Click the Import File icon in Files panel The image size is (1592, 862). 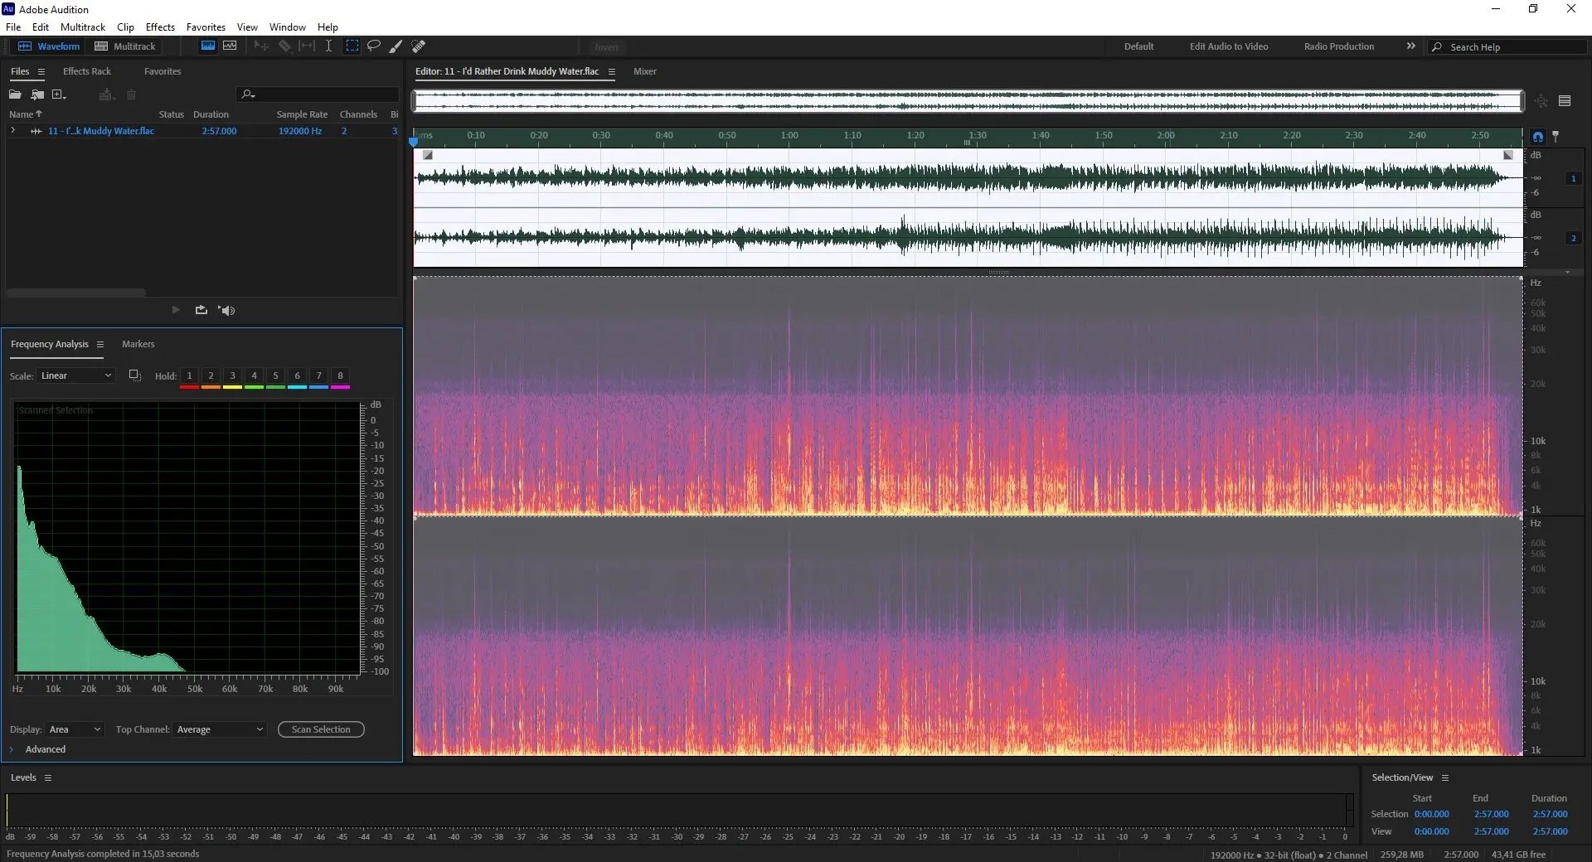pos(37,94)
